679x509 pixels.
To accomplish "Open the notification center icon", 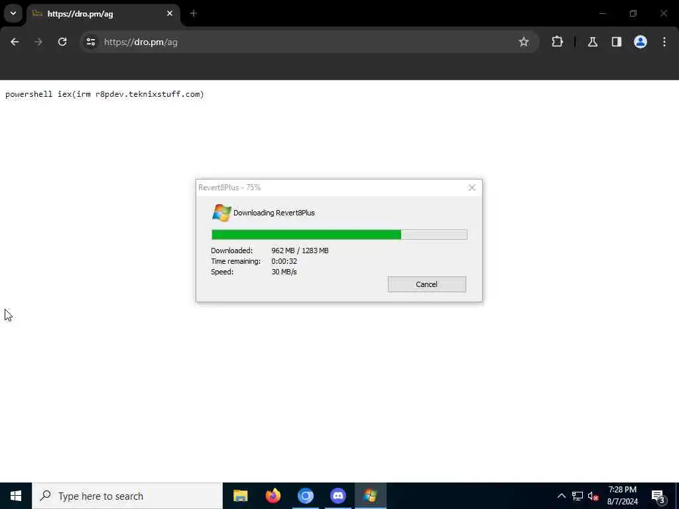I will pyautogui.click(x=658, y=496).
